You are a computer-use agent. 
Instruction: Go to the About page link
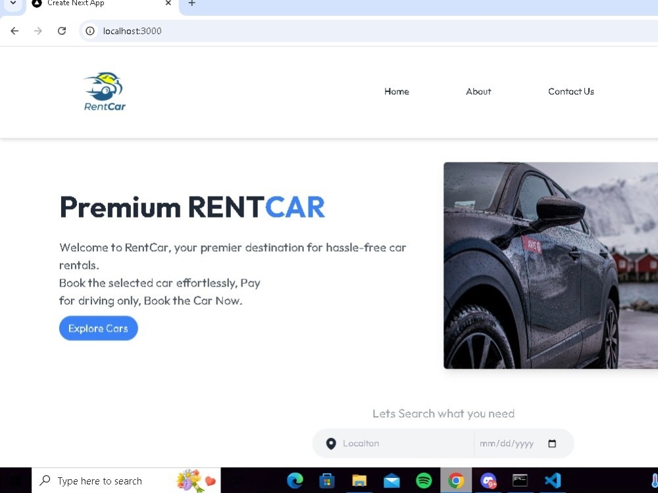tap(478, 91)
